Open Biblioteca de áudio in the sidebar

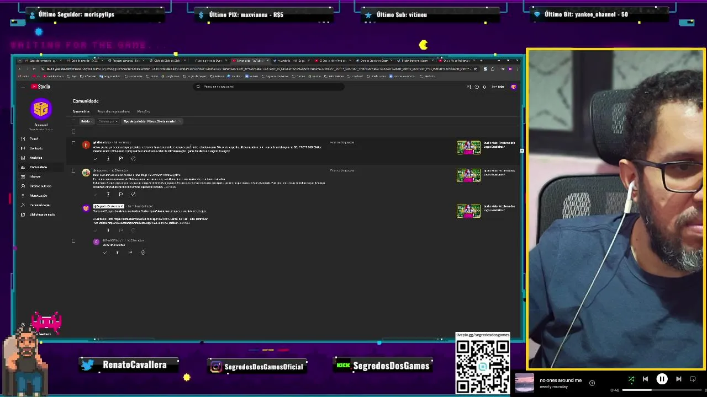click(x=42, y=214)
